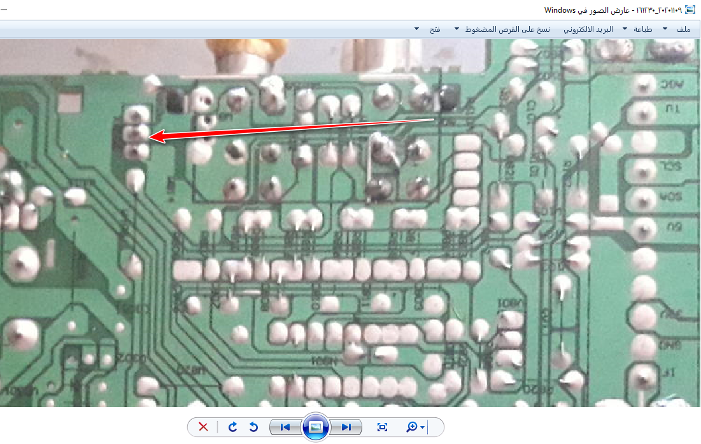Viewport: 701px width, 444px height.
Task: Start the slide show with the round center button
Action: point(316,427)
